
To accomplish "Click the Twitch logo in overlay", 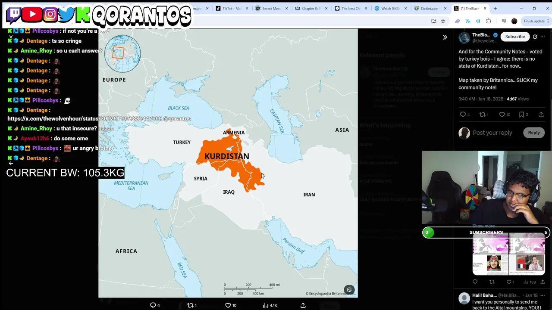I will (x=14, y=14).
